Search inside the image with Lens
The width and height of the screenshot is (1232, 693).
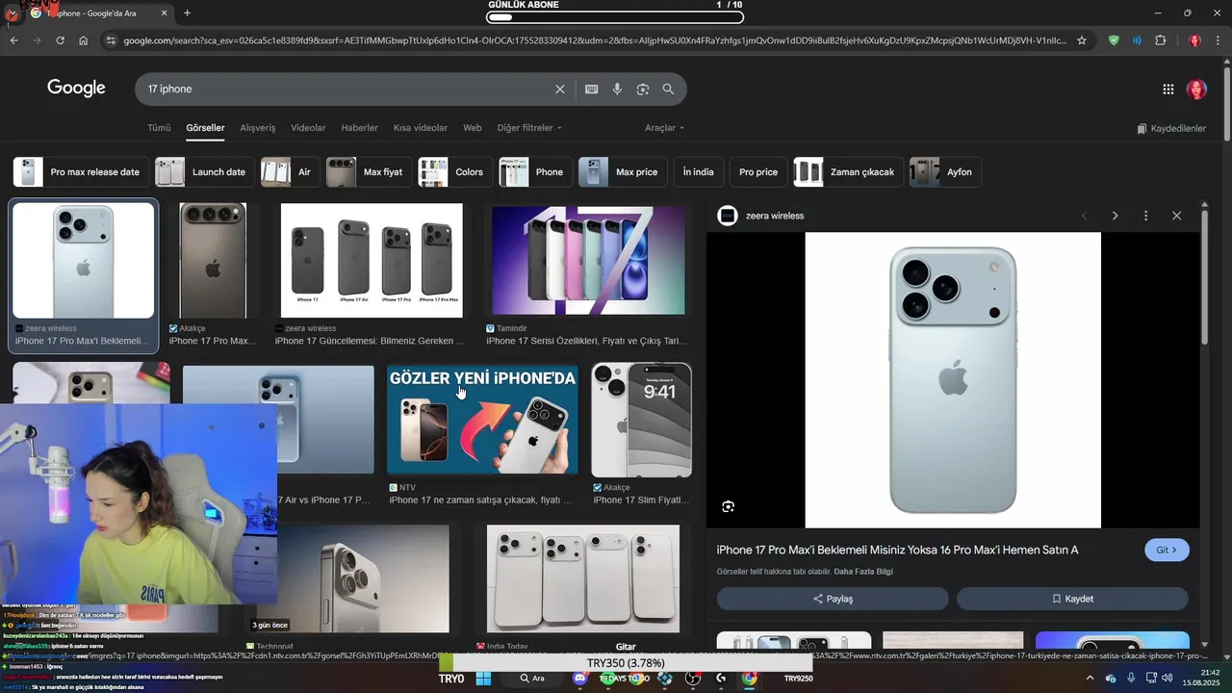728,506
